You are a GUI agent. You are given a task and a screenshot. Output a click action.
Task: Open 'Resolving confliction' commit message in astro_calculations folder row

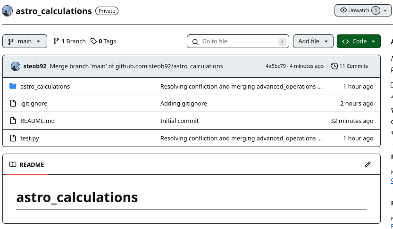[241, 86]
